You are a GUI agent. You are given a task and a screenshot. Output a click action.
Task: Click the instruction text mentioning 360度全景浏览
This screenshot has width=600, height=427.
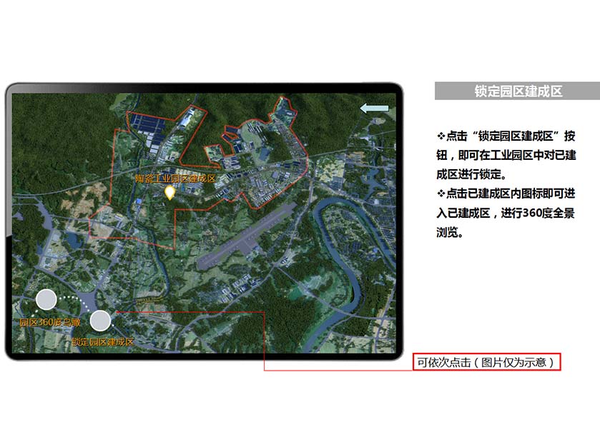(x=511, y=213)
